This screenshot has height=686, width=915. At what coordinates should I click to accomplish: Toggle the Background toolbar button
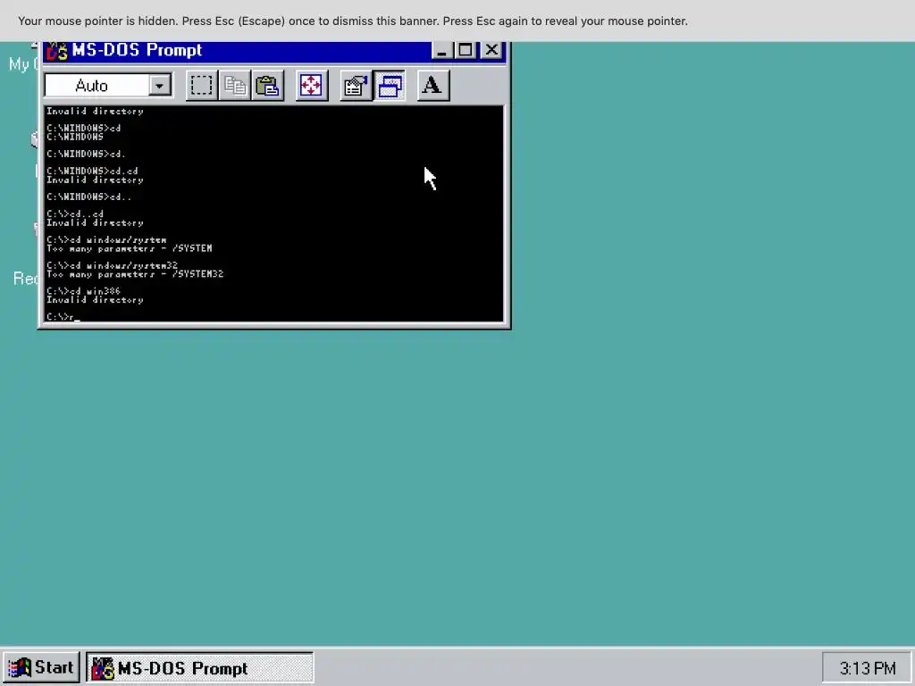[x=390, y=86]
